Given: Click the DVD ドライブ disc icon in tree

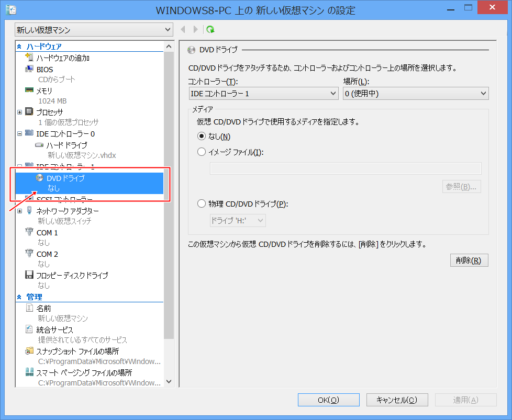Looking at the screenshot, I should pos(39,178).
